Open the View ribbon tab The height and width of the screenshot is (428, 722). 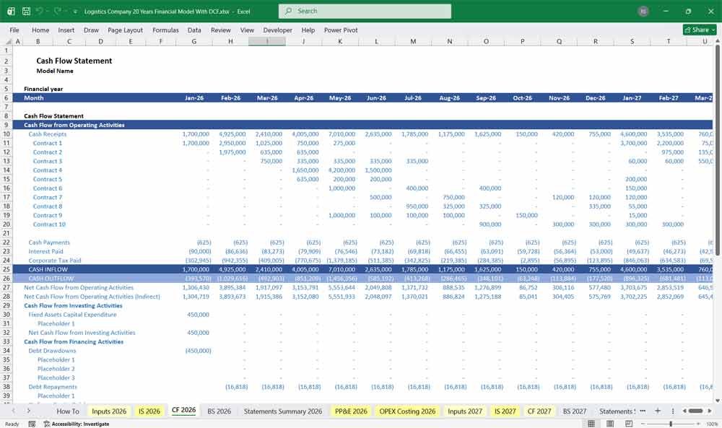pyautogui.click(x=247, y=30)
